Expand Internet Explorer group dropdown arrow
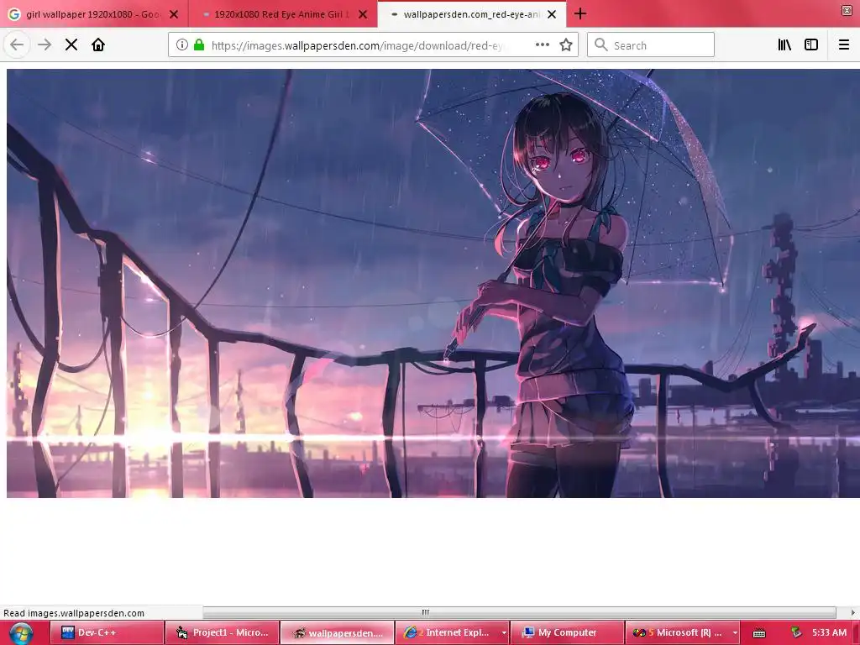Viewport: 860px width, 645px height. (504, 633)
